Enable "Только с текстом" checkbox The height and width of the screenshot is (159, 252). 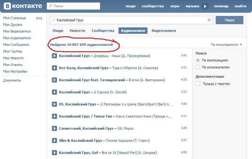198,83
